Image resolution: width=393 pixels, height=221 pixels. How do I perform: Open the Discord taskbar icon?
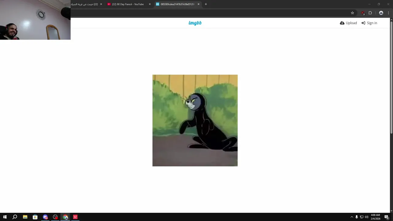coord(45,217)
